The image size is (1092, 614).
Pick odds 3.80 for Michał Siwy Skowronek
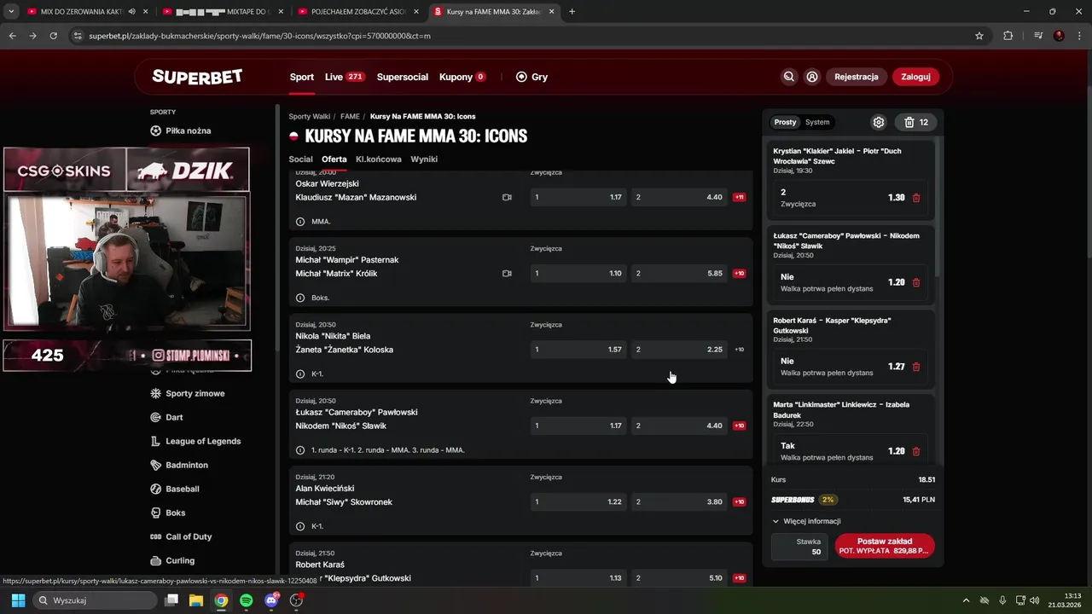[x=680, y=502]
